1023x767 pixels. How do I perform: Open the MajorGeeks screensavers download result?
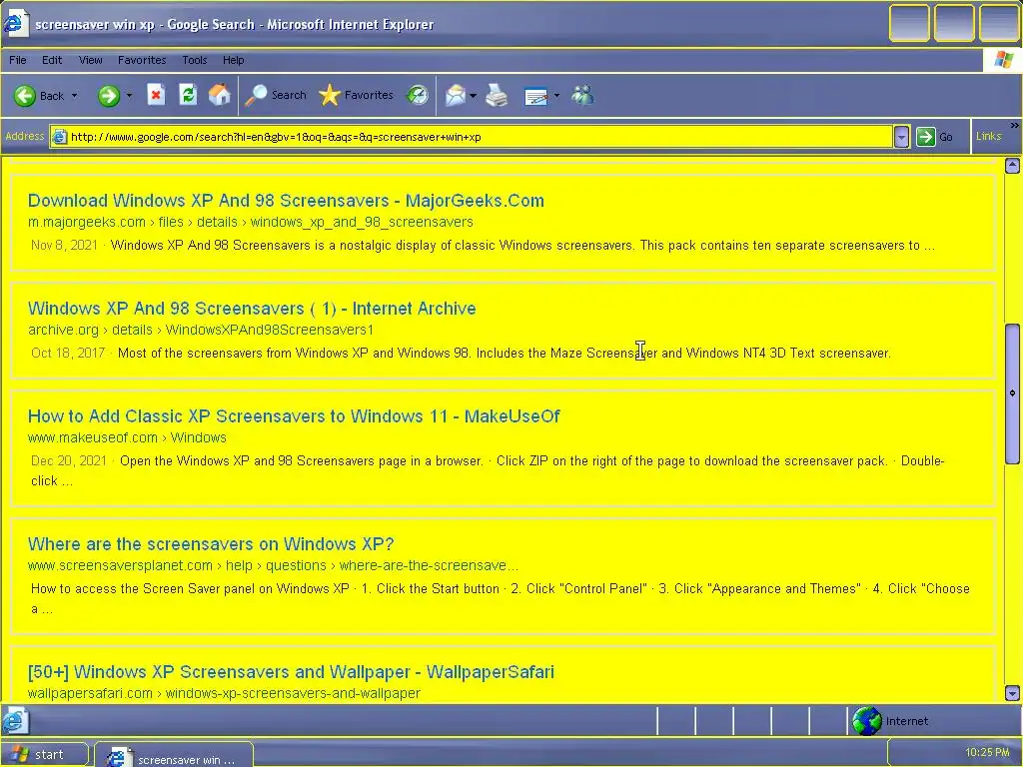click(286, 200)
